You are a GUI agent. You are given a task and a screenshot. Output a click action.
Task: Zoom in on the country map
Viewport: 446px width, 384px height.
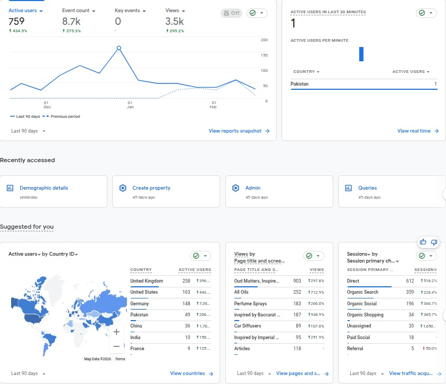[x=116, y=332]
